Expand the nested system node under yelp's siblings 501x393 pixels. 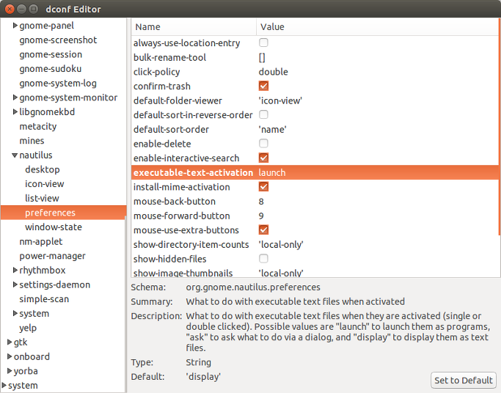tap(15, 313)
